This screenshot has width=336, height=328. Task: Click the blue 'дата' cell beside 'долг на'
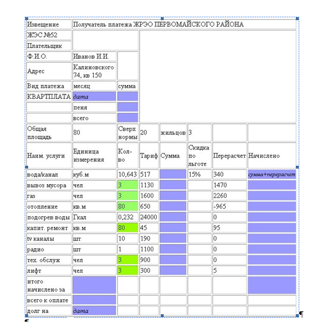tap(94, 311)
